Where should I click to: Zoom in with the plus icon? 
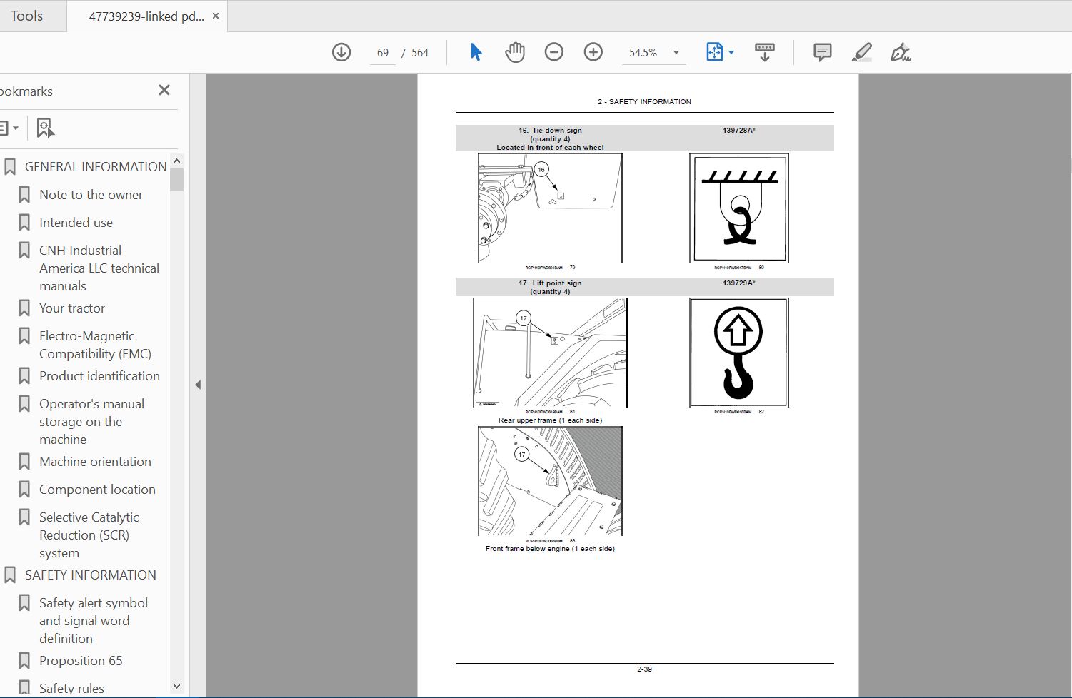(x=593, y=52)
